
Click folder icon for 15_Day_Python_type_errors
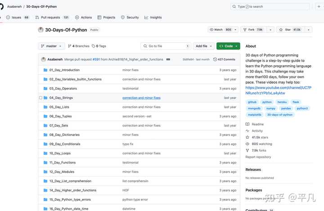pyautogui.click(x=45, y=200)
